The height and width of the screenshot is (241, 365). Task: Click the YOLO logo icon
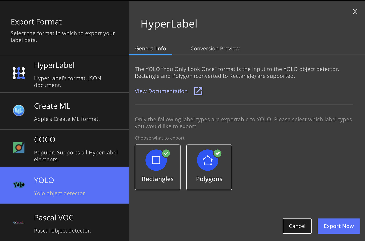(19, 185)
